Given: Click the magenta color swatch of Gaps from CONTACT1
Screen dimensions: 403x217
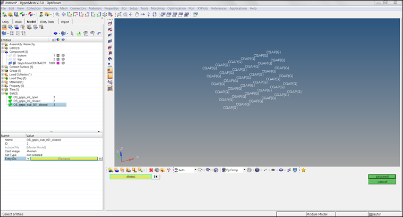Looking at the screenshot, I should 58,63.
